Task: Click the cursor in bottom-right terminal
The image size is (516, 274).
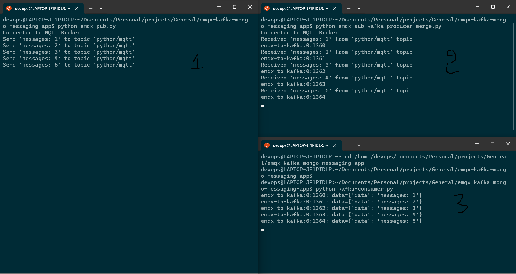Action: pyautogui.click(x=263, y=230)
